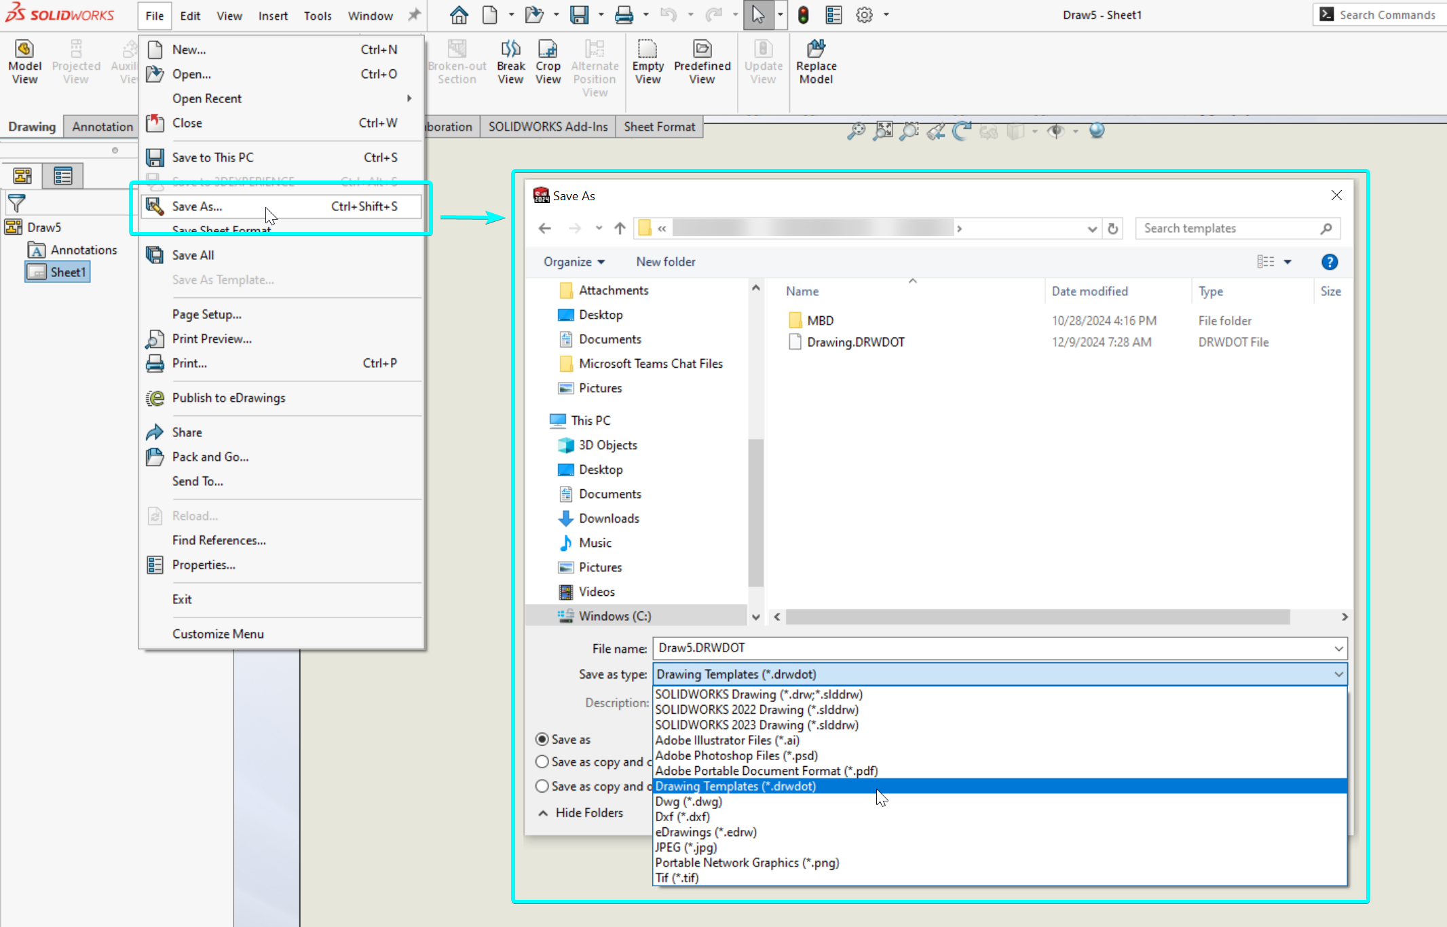Expand the Open Recent submenu

tap(409, 98)
